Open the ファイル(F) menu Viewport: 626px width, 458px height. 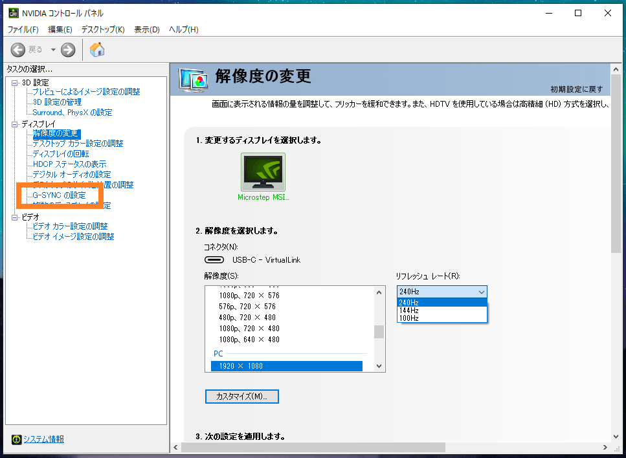pos(23,30)
